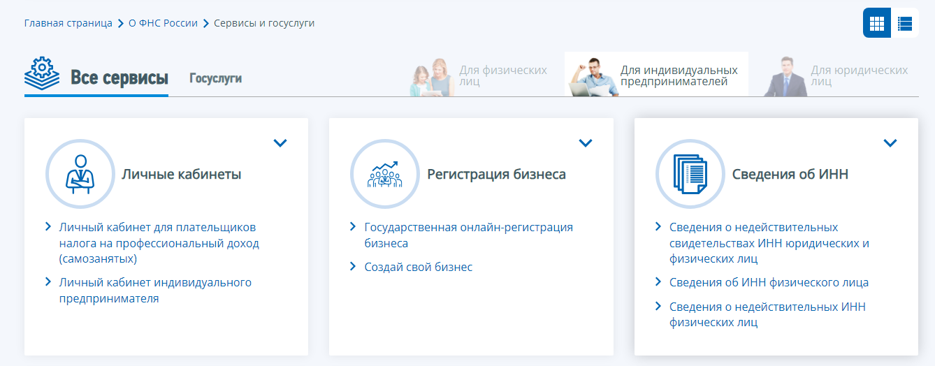935x366 pixels.
Task: Go to Главная страница breadcrumb
Action: [68, 23]
